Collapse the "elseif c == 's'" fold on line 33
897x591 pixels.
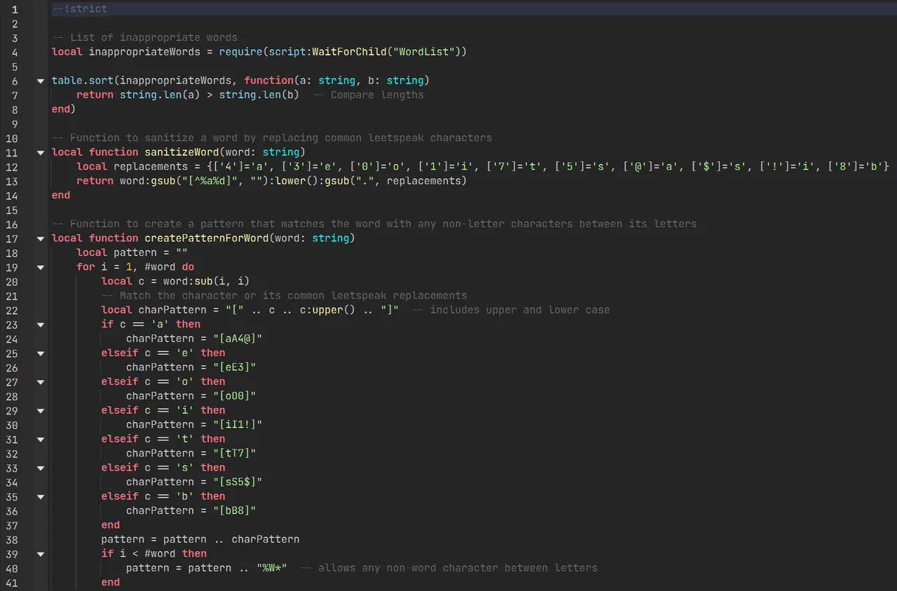coord(41,468)
